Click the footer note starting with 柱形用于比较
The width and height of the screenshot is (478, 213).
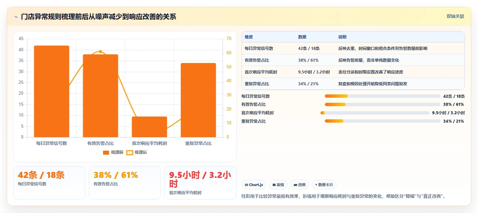[x=344, y=196]
